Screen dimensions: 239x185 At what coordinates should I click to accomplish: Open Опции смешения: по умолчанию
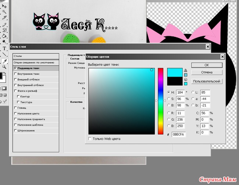tap(36, 62)
